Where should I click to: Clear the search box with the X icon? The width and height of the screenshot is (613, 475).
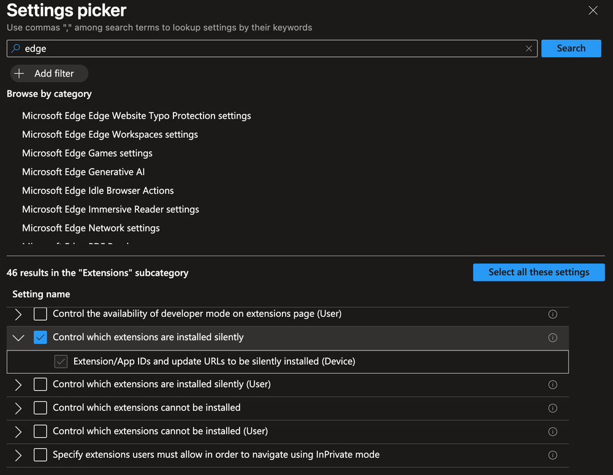tap(529, 48)
